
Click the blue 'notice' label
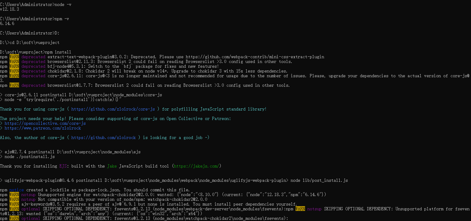point(17,190)
